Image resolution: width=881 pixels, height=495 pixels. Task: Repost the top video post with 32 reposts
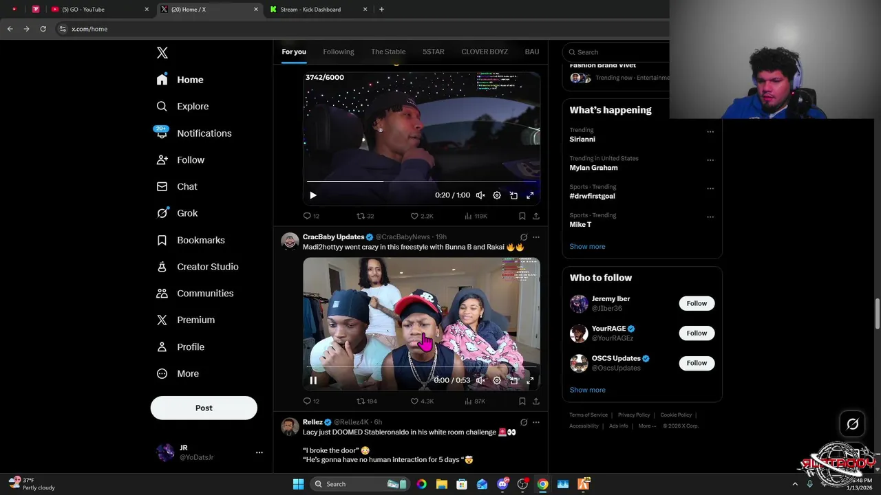click(x=360, y=216)
